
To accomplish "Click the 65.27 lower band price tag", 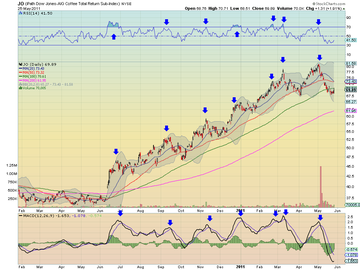I will (x=351, y=102).
